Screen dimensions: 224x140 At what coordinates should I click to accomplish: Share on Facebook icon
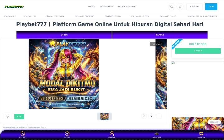coord(144,116)
